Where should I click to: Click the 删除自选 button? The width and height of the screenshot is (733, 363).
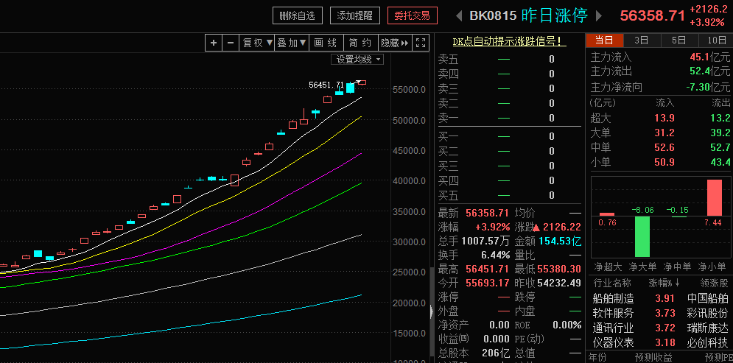(x=298, y=15)
